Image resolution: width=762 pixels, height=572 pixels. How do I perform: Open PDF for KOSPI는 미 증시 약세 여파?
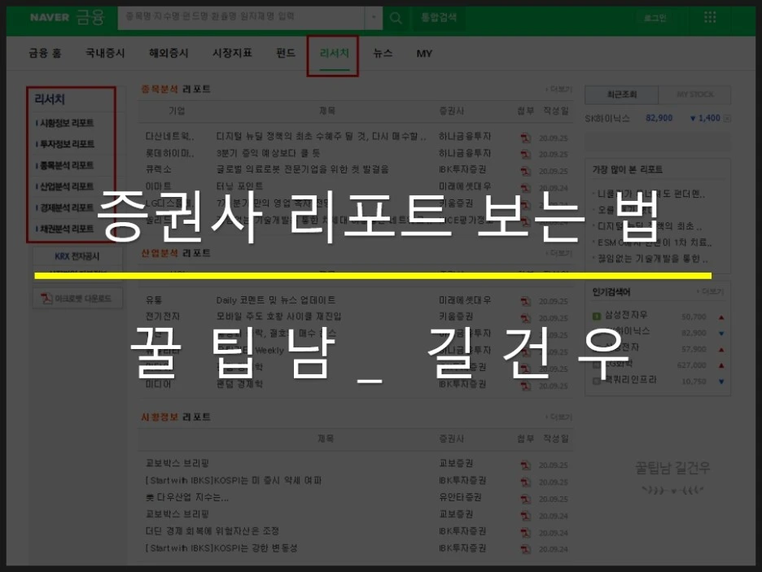coord(525,482)
